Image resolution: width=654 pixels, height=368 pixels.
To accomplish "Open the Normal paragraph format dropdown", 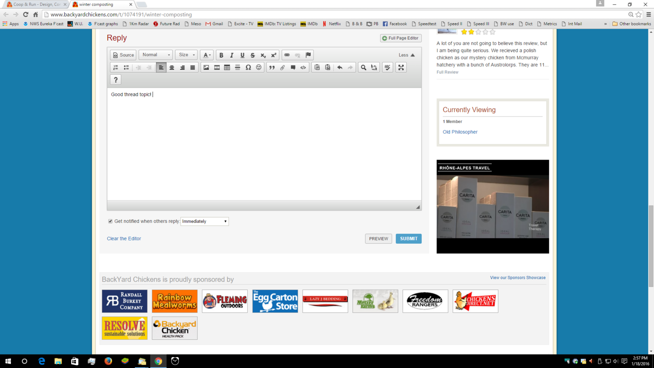I will [x=156, y=55].
